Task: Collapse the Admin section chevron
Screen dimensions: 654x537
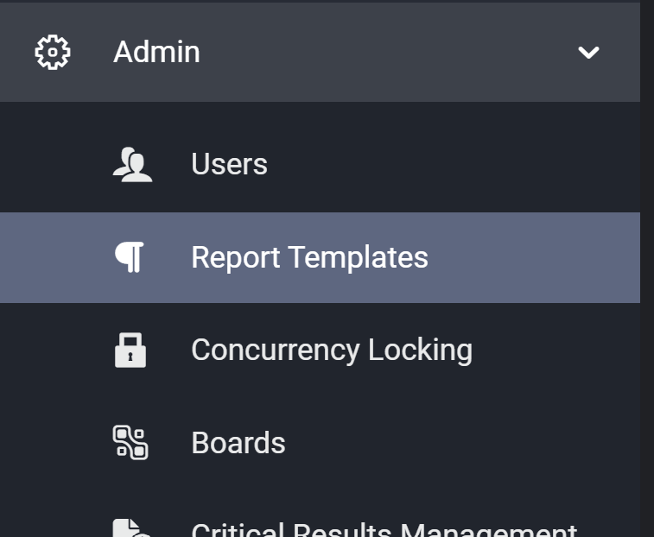Action: (588, 53)
